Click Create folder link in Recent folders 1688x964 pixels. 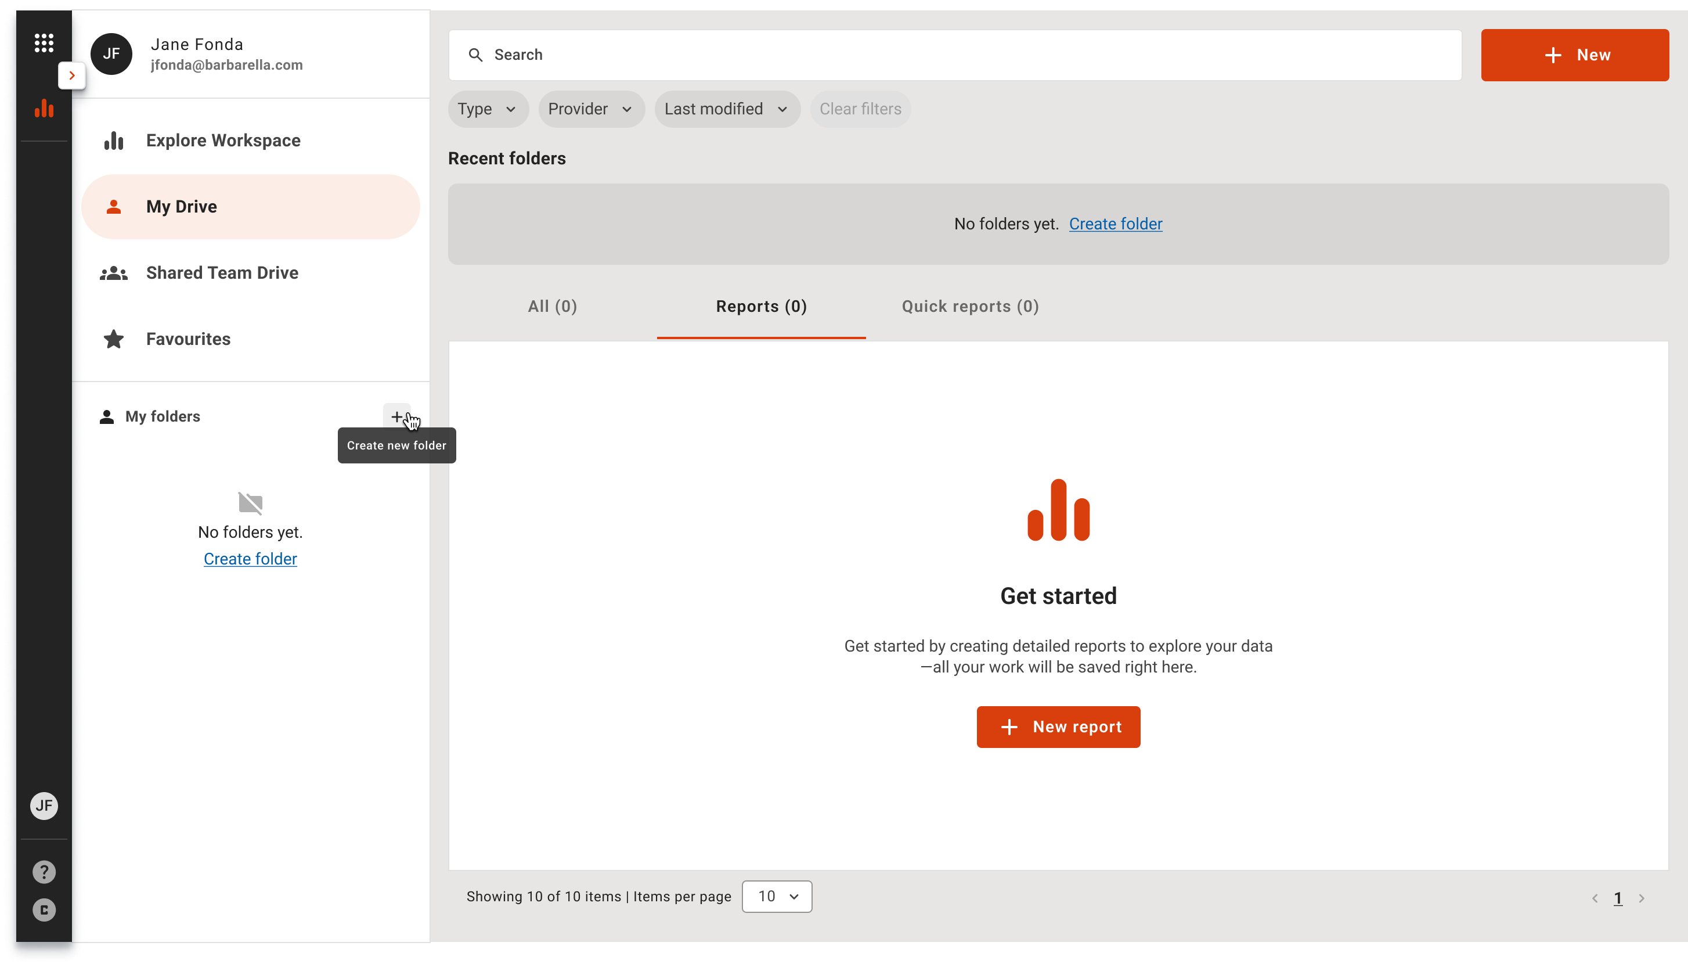[x=1116, y=224]
